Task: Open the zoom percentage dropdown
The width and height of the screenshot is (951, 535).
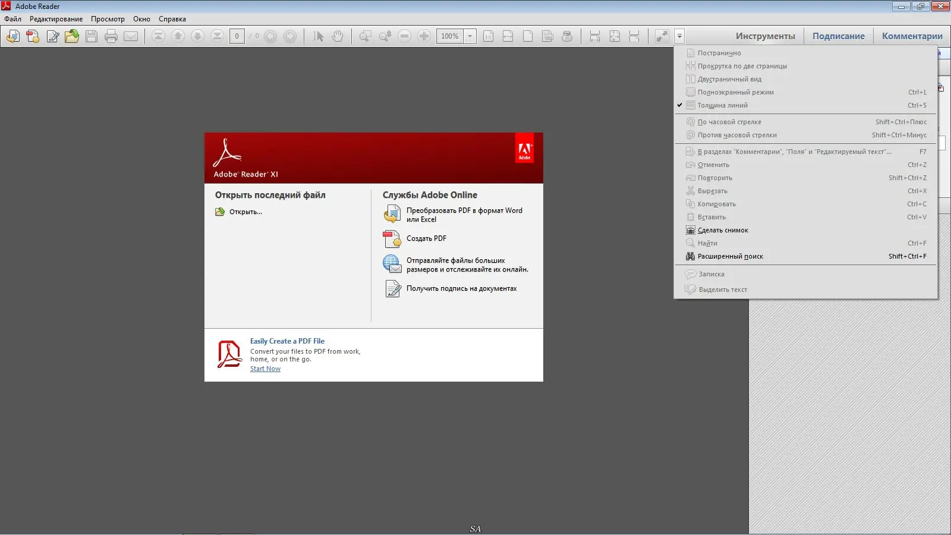Action: (x=469, y=36)
